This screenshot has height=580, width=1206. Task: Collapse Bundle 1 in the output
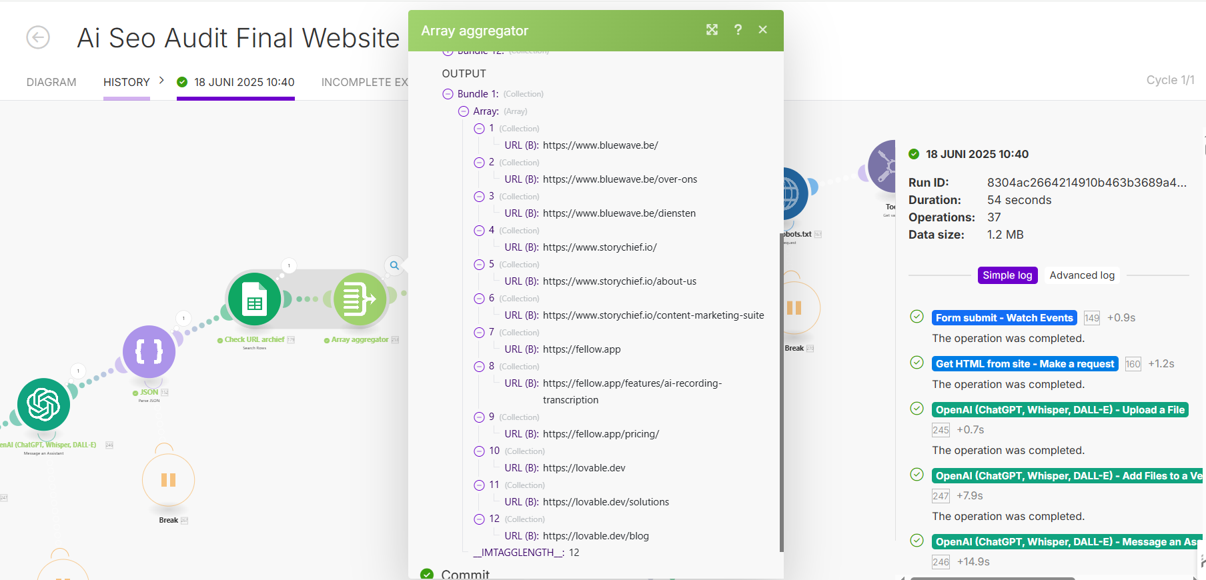click(x=448, y=94)
